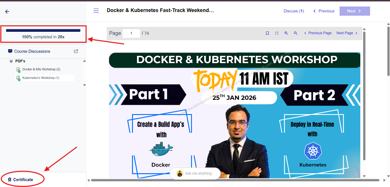Click the Docker & Kubernetes Fast-Track title

[x=160, y=11]
